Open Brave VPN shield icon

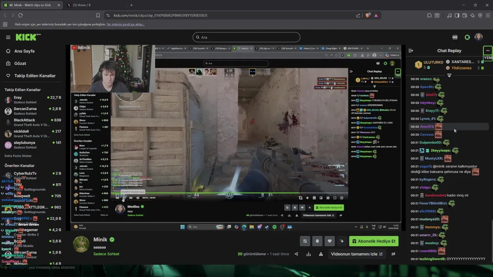480,15
